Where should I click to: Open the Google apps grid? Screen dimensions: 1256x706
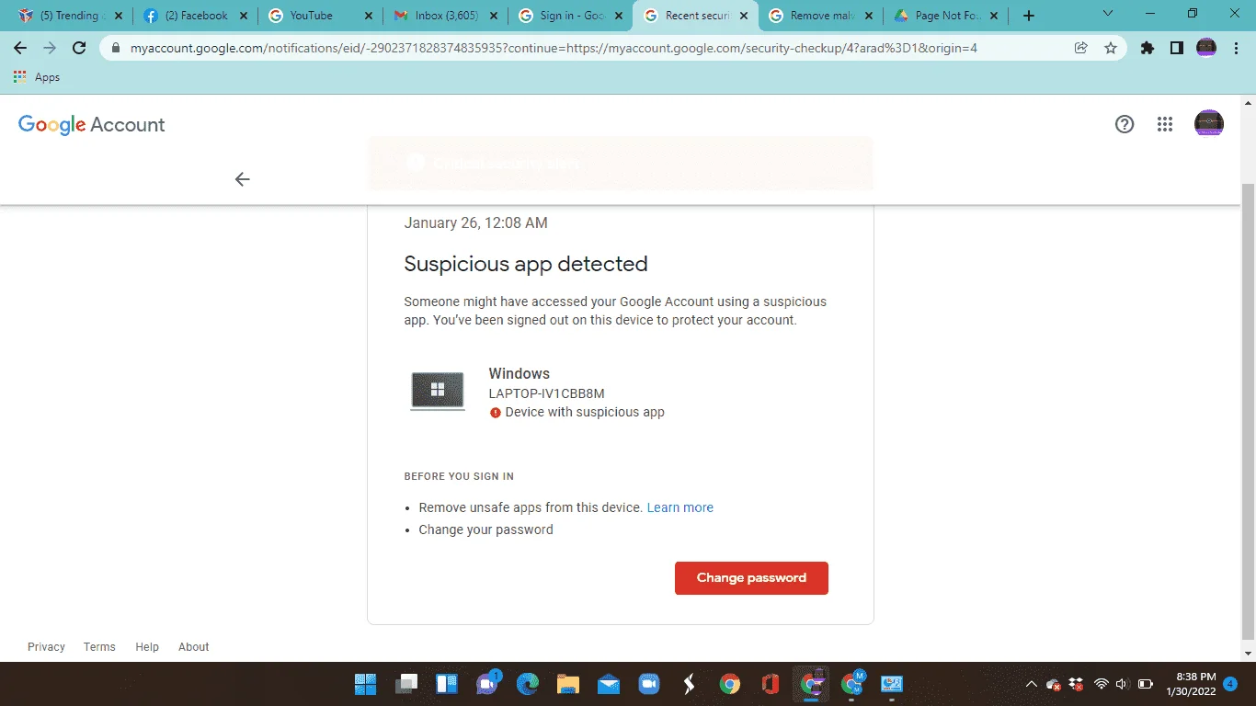click(x=1165, y=124)
